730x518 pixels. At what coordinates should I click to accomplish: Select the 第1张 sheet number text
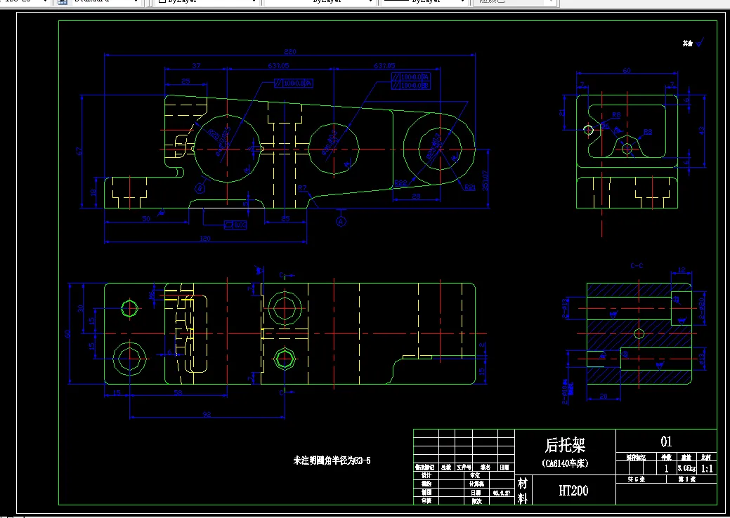point(687,479)
